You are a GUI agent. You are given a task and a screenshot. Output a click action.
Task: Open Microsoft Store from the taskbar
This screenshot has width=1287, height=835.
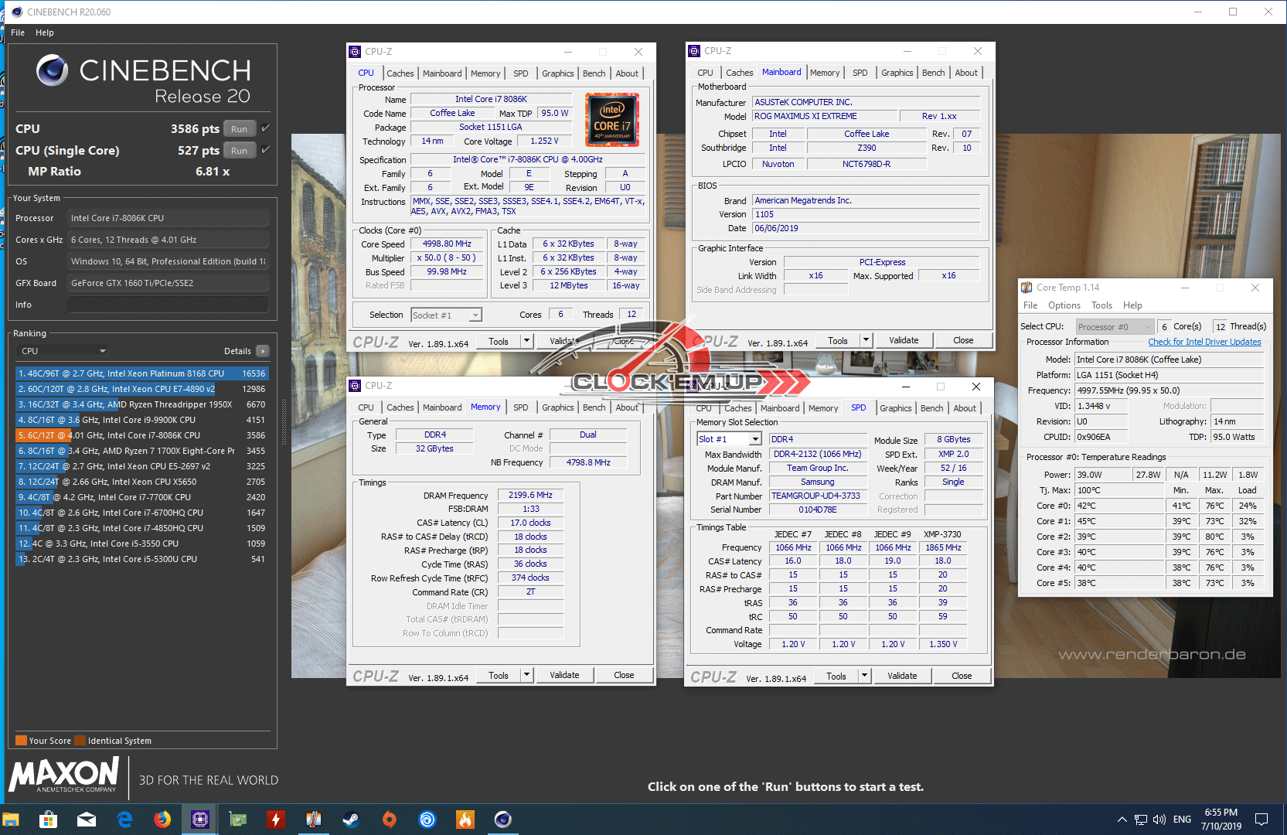pyautogui.click(x=48, y=820)
